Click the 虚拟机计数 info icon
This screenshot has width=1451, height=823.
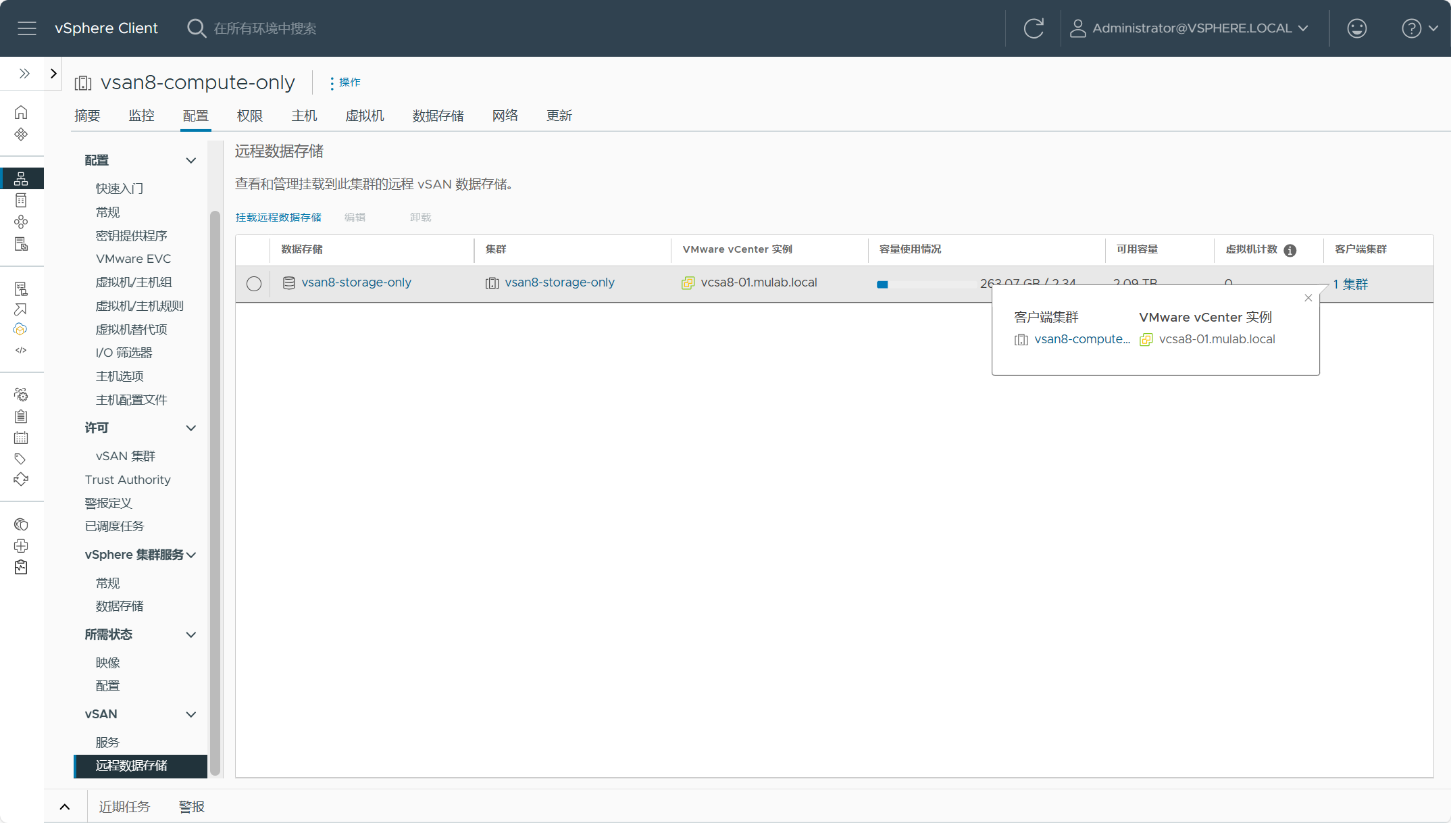coord(1290,251)
